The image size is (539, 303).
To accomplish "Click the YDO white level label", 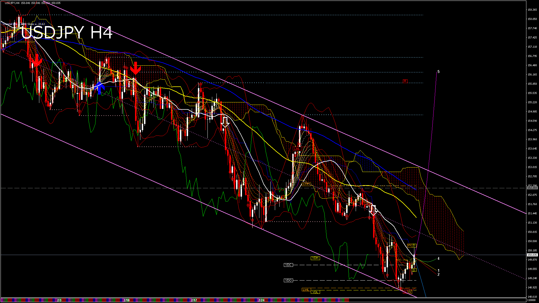I will coord(288,280).
